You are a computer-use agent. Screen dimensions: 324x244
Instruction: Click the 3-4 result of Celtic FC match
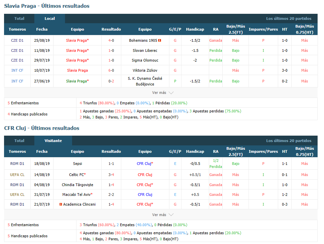[x=111, y=175]
